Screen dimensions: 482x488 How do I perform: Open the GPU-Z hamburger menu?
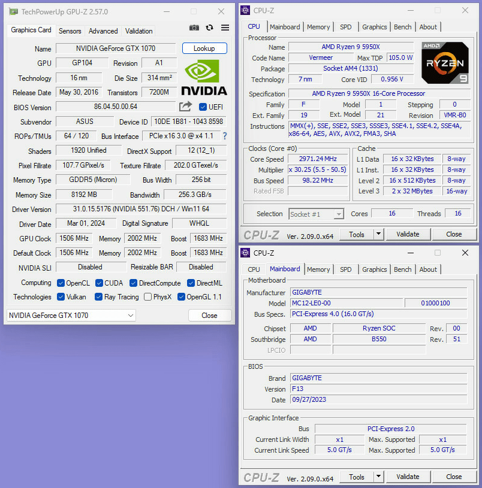click(x=225, y=28)
